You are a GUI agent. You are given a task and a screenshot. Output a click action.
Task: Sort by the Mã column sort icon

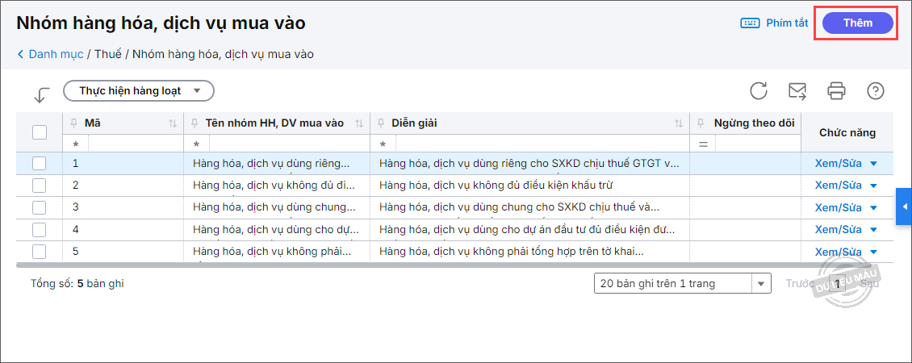click(172, 123)
